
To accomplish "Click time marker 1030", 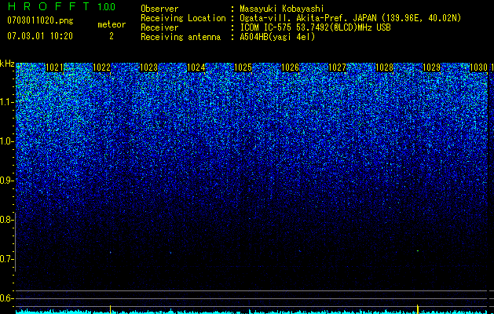I will pyautogui.click(x=478, y=68).
